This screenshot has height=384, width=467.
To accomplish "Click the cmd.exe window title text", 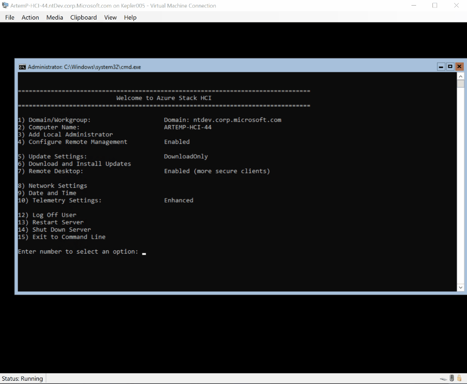I will pos(84,67).
